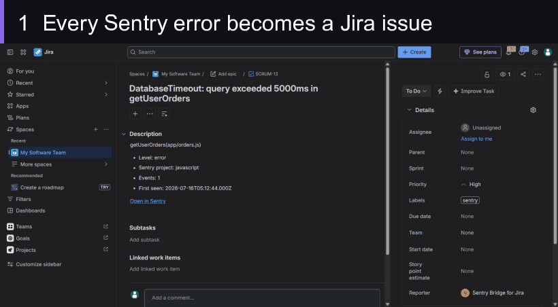Add a new space with plus icon
The height and width of the screenshot is (307, 558).
[x=95, y=129]
